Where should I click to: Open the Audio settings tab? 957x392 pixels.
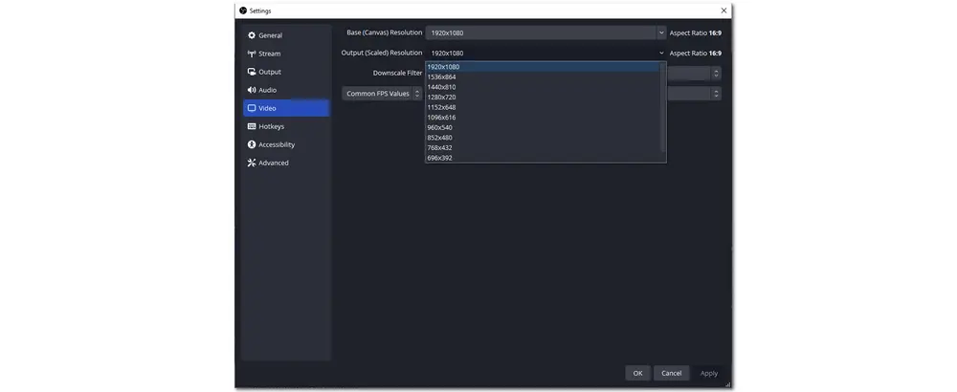[286, 90]
